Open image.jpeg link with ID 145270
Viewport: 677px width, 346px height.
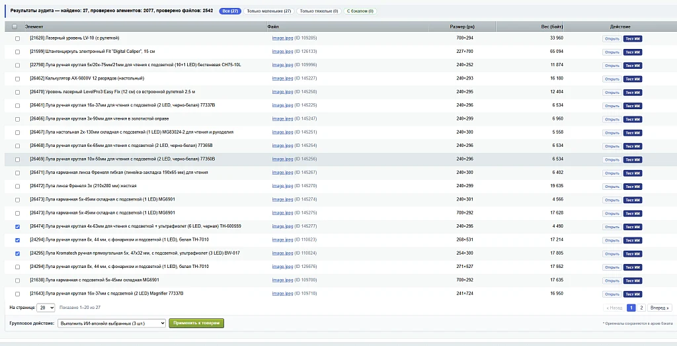pos(282,186)
